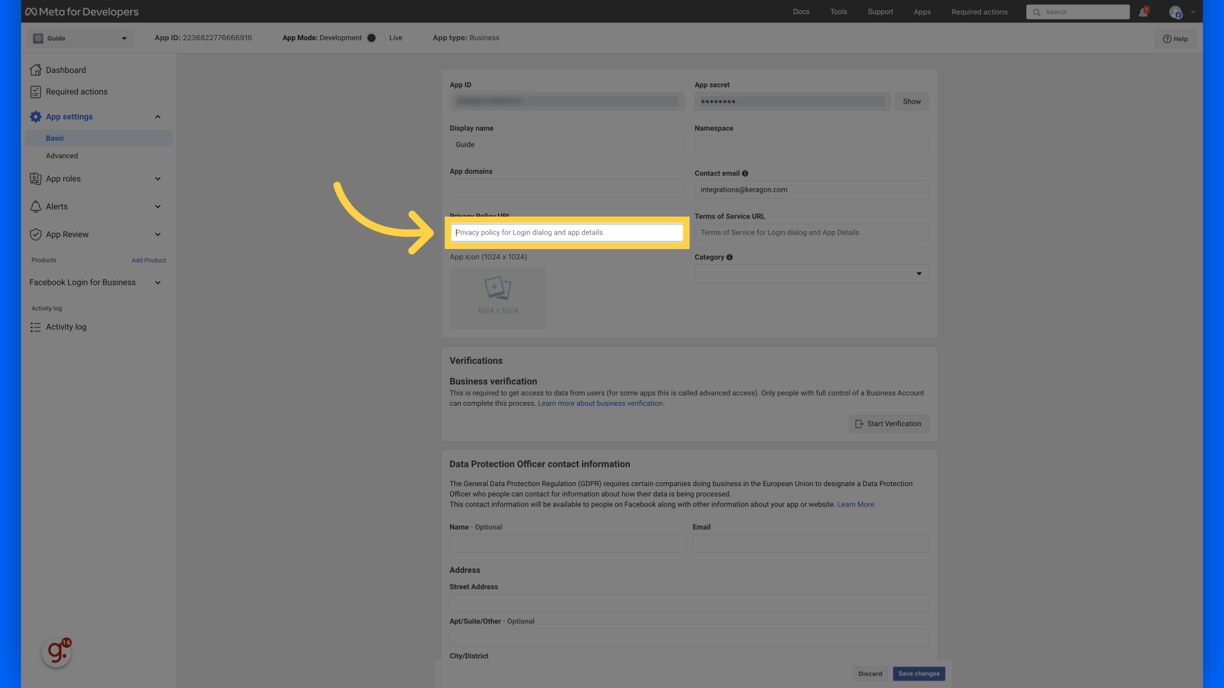This screenshot has height=688, width=1224.
Task: Open the Support menu
Action: 880,12
